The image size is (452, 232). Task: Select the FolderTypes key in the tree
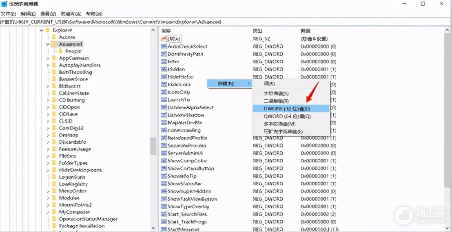tap(73, 163)
